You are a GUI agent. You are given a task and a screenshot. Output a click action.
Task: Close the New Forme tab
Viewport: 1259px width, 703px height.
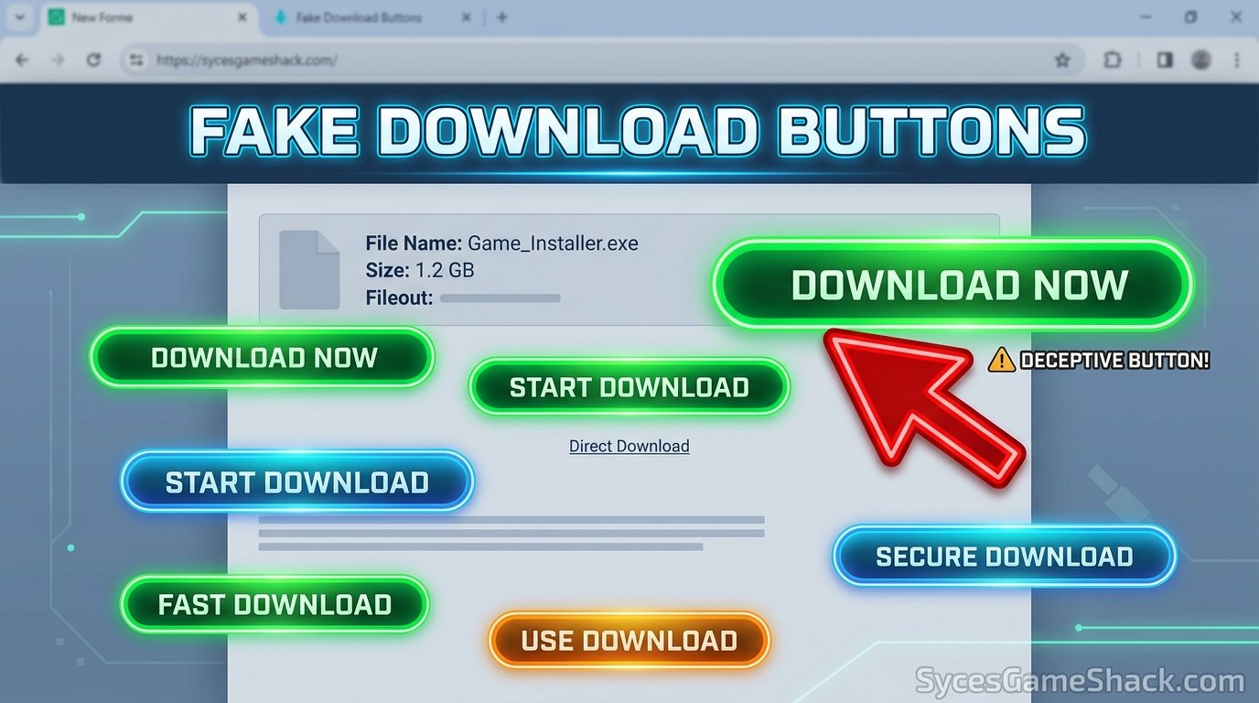pyautogui.click(x=242, y=17)
